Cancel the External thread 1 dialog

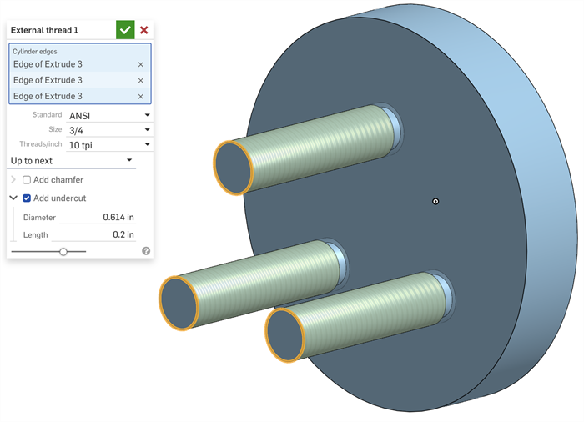click(144, 30)
